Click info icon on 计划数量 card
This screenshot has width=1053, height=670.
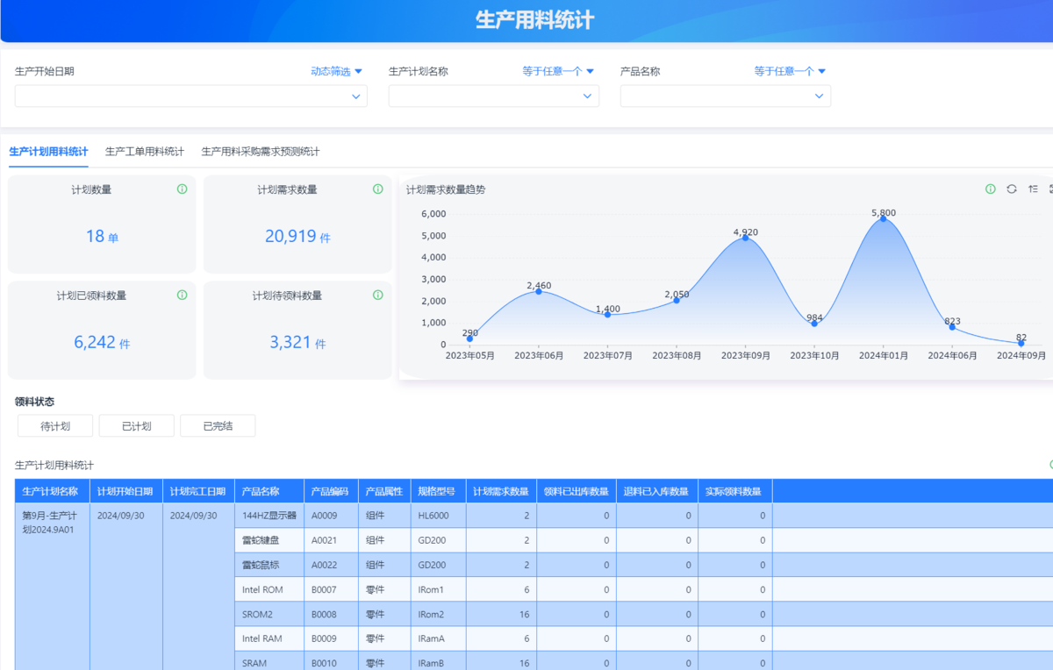pos(182,189)
